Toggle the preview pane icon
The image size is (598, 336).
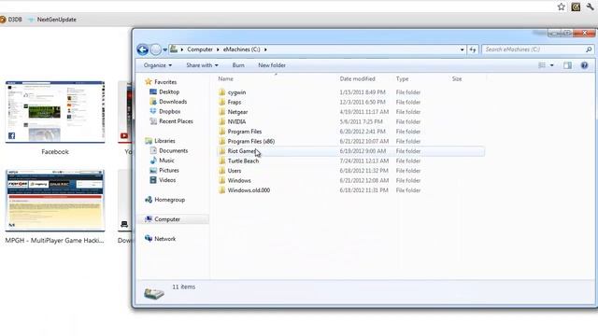(567, 65)
